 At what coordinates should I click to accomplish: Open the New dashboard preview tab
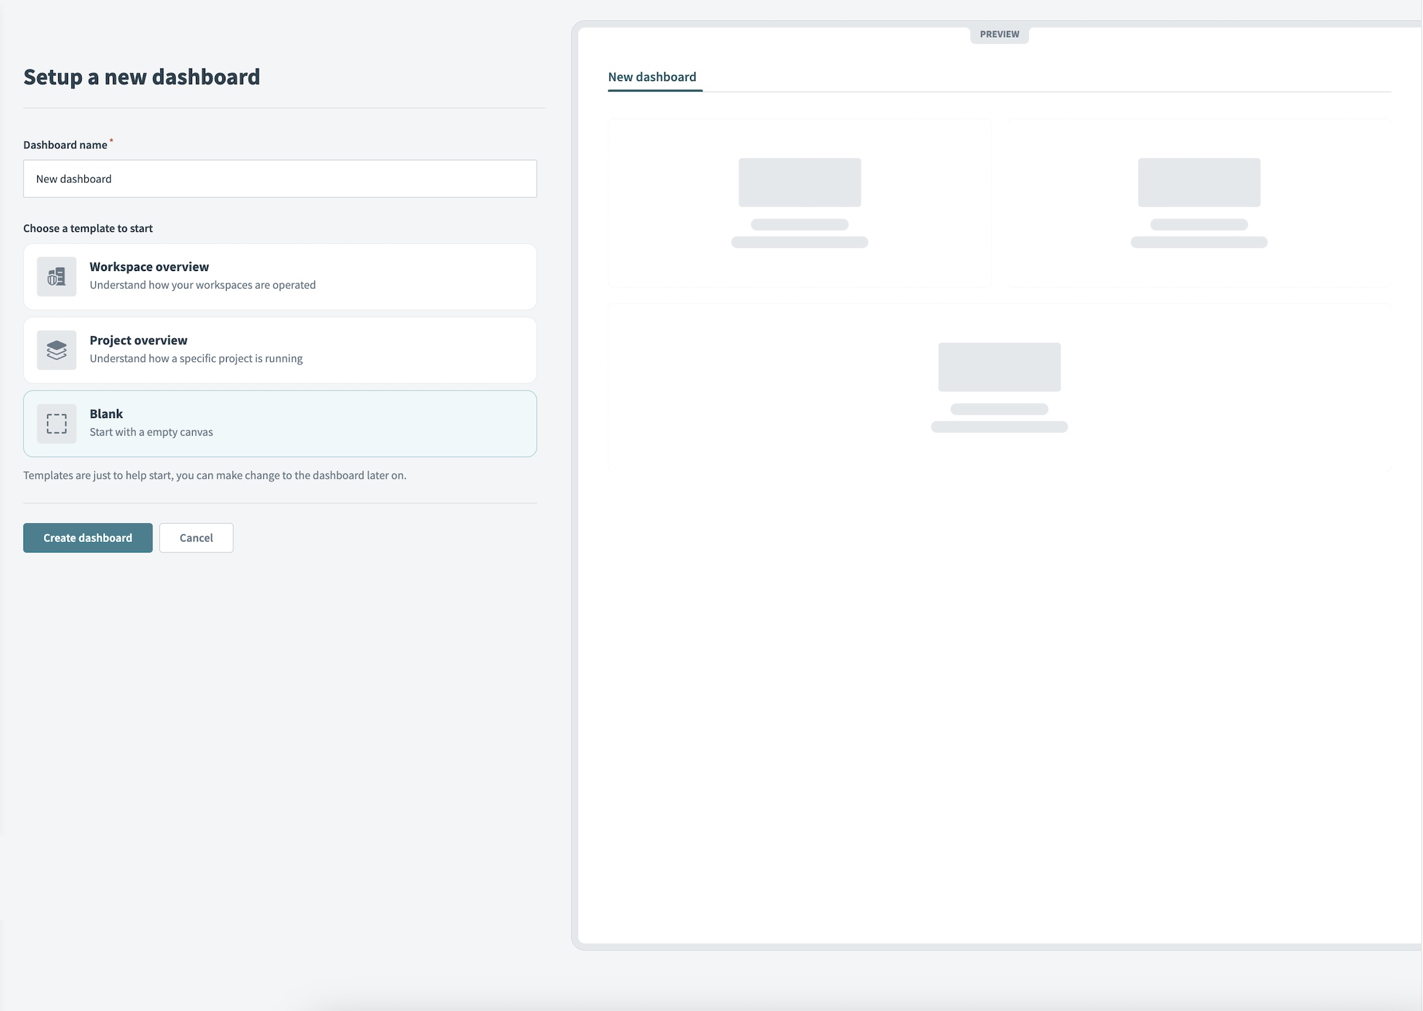(x=652, y=77)
